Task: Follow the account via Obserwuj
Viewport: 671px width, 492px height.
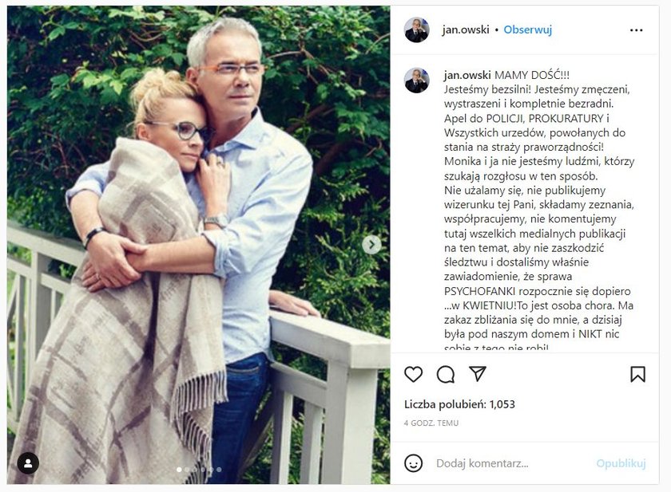Action: [x=528, y=30]
